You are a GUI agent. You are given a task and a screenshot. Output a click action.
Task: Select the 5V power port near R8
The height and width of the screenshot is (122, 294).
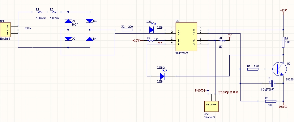click(229, 37)
